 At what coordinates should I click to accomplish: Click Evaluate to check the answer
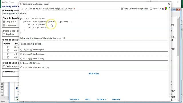pyautogui.click(x=101, y=99)
